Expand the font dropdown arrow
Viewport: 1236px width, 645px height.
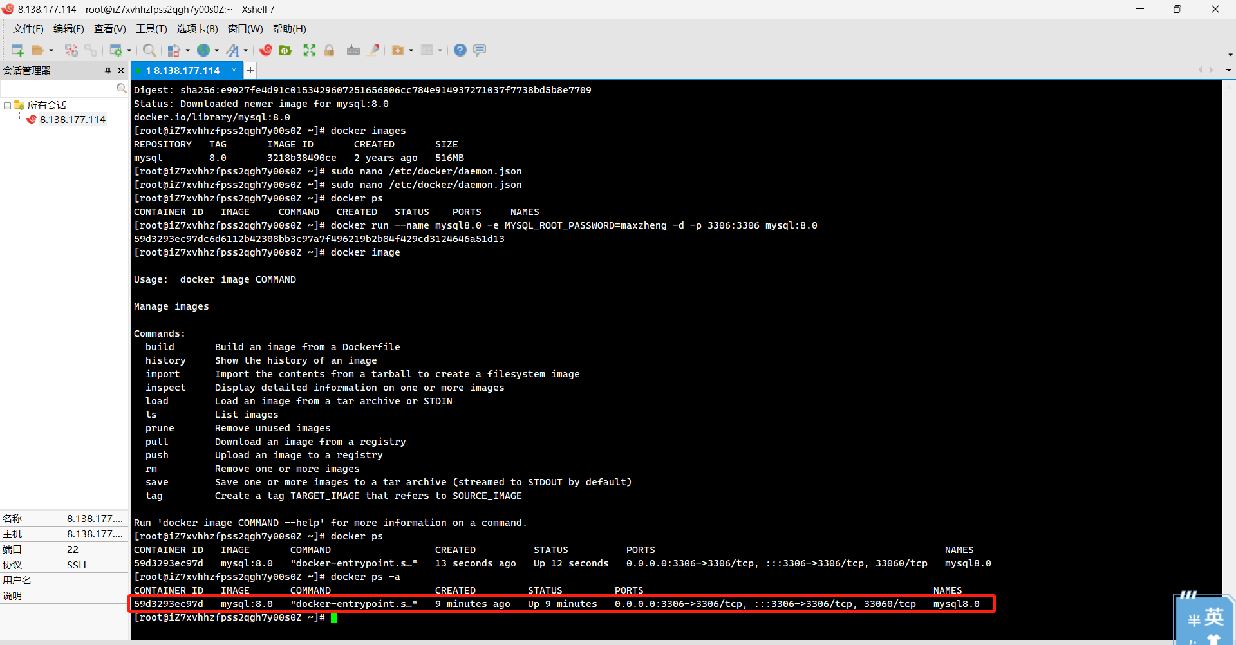point(245,50)
